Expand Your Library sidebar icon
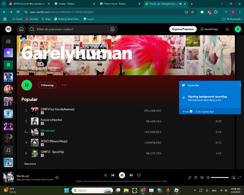Image resolution: width=244 pixels, height=195 pixels. pyautogui.click(x=8, y=41)
